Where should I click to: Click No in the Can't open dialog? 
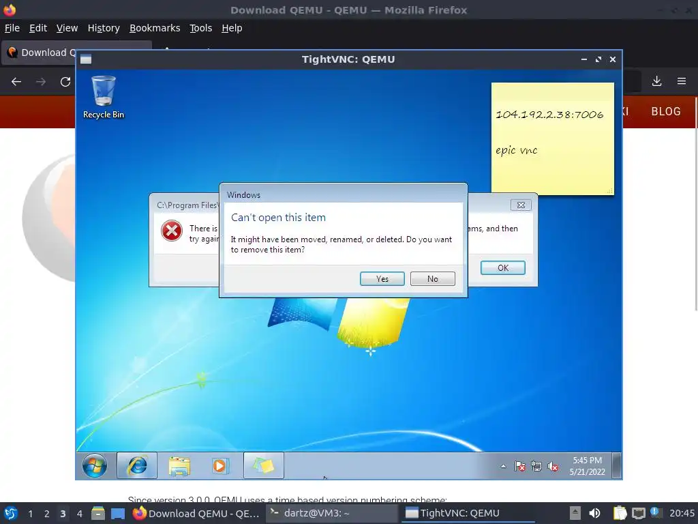click(x=432, y=279)
